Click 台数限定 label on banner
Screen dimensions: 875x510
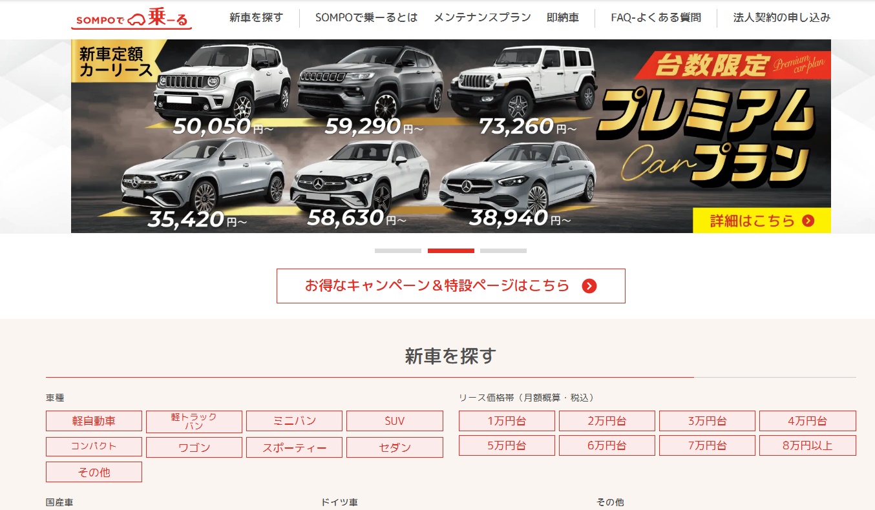click(x=712, y=66)
